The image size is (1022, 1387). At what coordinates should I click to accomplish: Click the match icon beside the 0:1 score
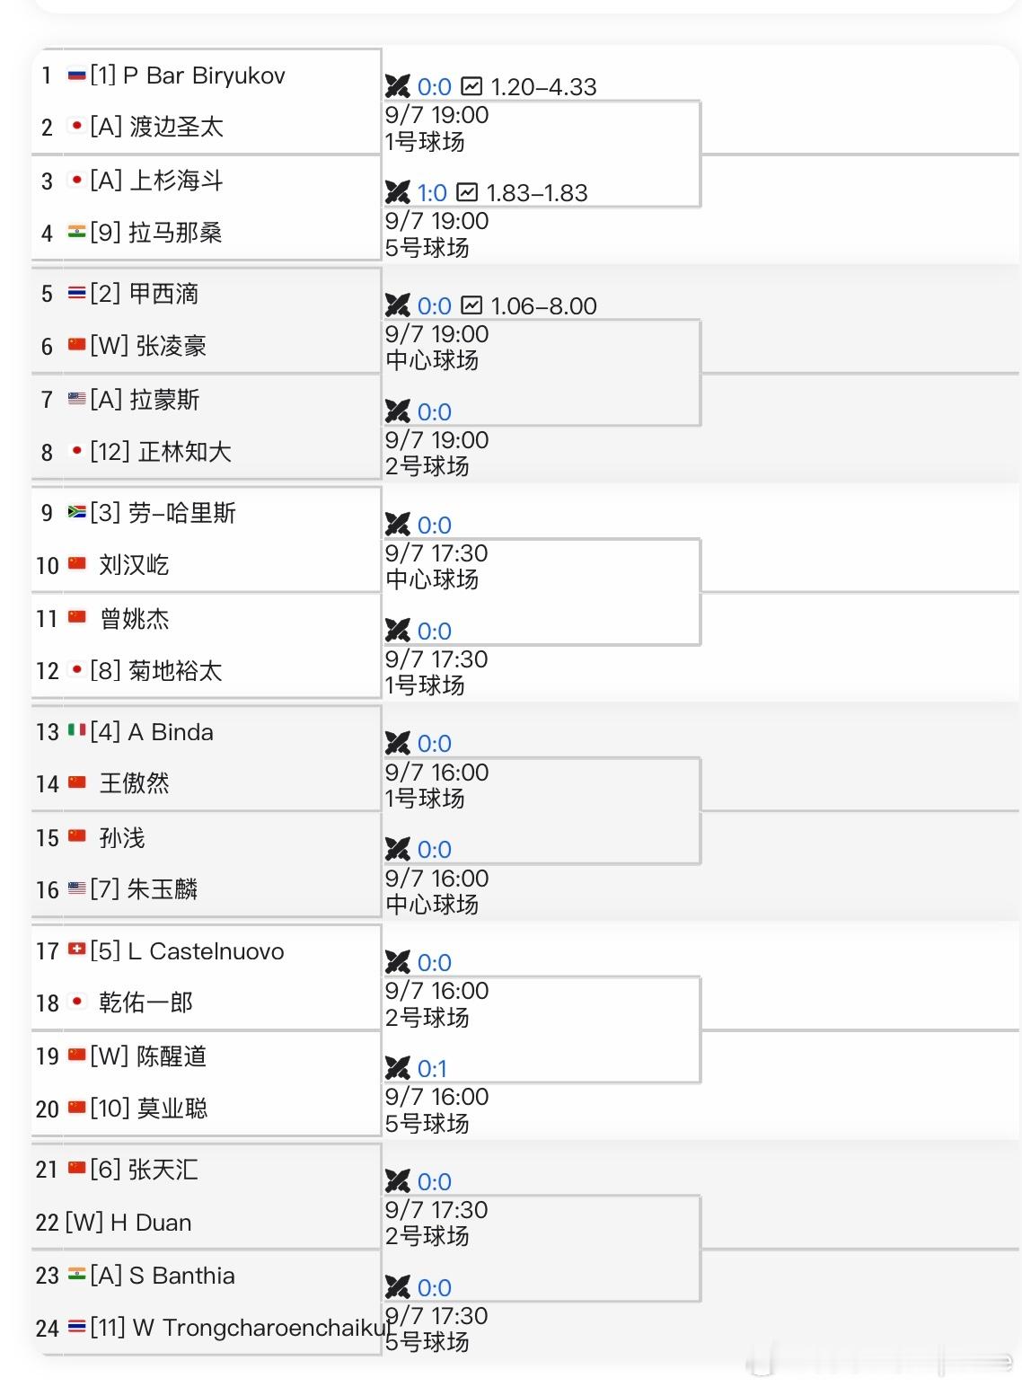(x=397, y=1068)
